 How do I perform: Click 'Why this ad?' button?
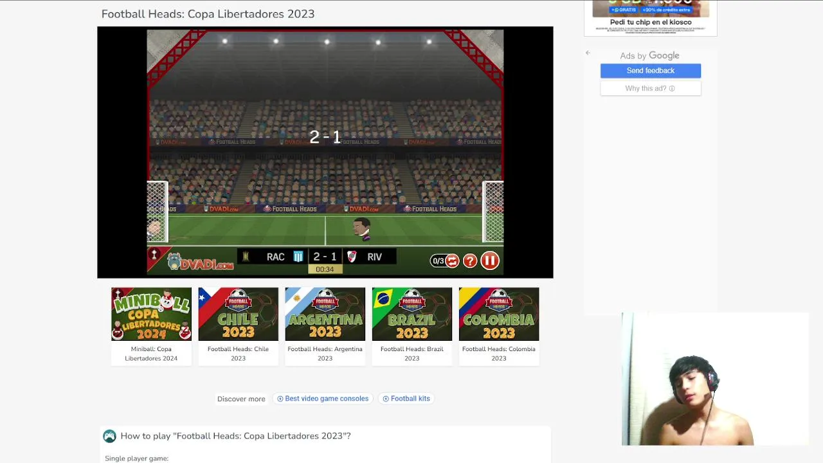coord(651,88)
